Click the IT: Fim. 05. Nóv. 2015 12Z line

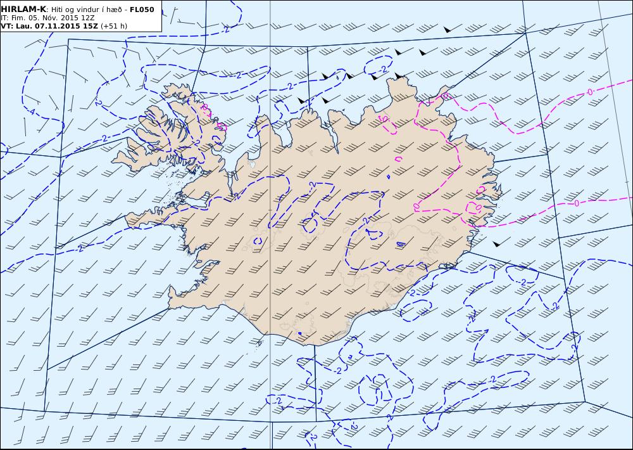(x=47, y=18)
